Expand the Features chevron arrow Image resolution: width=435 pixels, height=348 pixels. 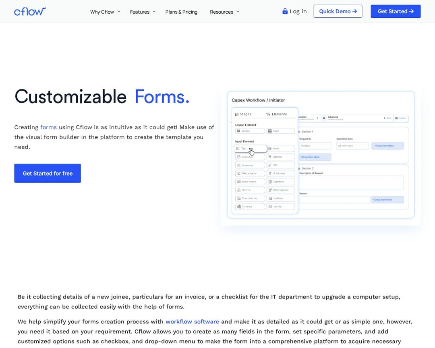point(154,12)
